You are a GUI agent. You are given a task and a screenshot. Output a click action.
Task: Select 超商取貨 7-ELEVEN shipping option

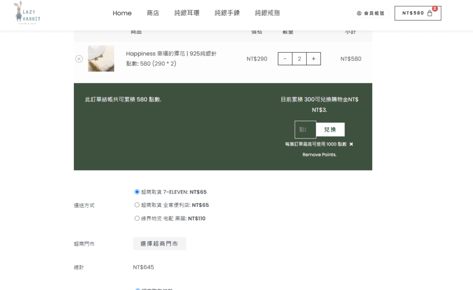pyautogui.click(x=137, y=192)
